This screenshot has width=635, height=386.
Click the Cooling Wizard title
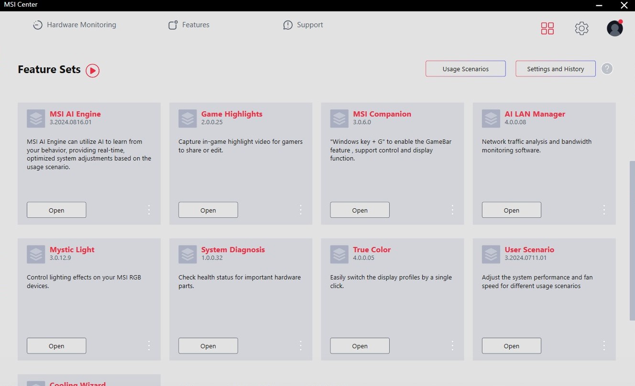[77, 384]
